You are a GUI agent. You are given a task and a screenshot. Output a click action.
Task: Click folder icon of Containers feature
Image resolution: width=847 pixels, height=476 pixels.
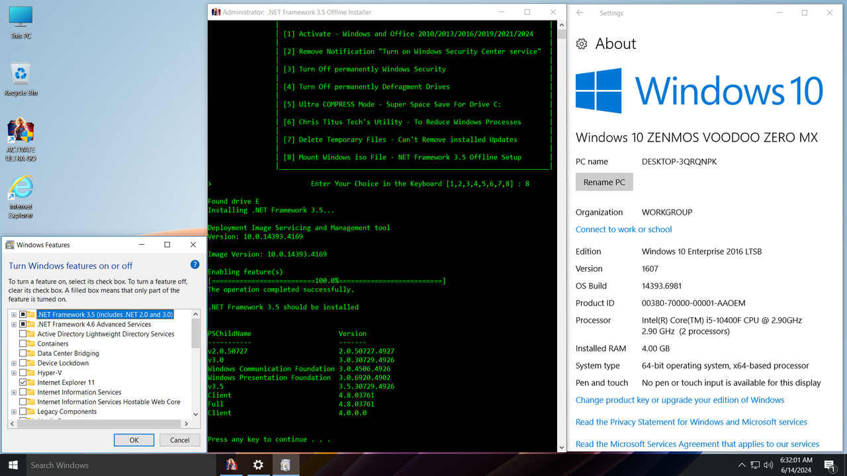[x=32, y=344]
